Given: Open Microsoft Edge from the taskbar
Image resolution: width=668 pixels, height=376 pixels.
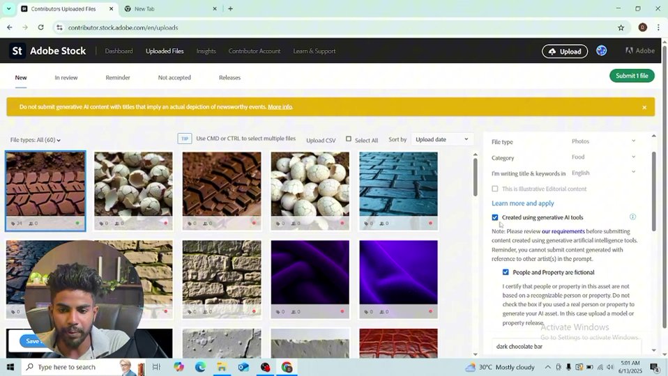Looking at the screenshot, I should tap(200, 367).
